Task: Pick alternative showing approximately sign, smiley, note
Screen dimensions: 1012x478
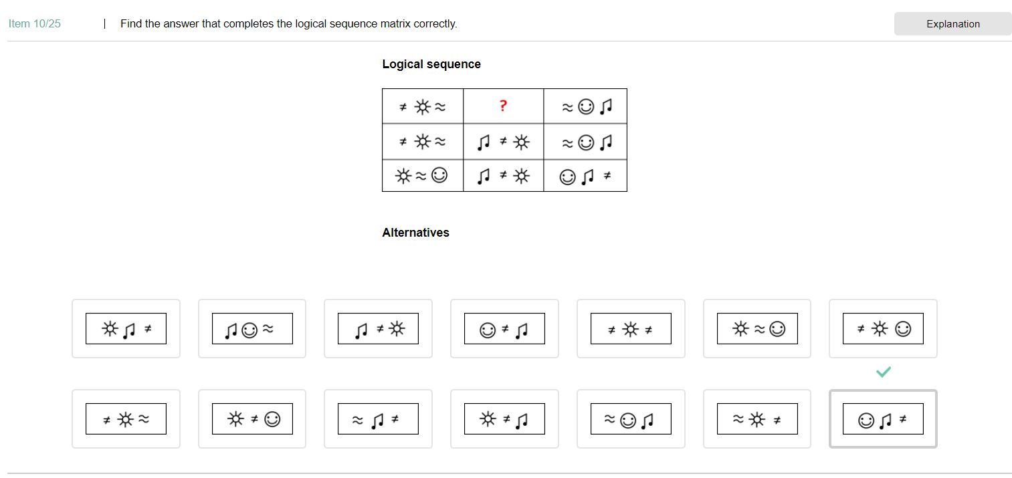Action: [x=631, y=419]
